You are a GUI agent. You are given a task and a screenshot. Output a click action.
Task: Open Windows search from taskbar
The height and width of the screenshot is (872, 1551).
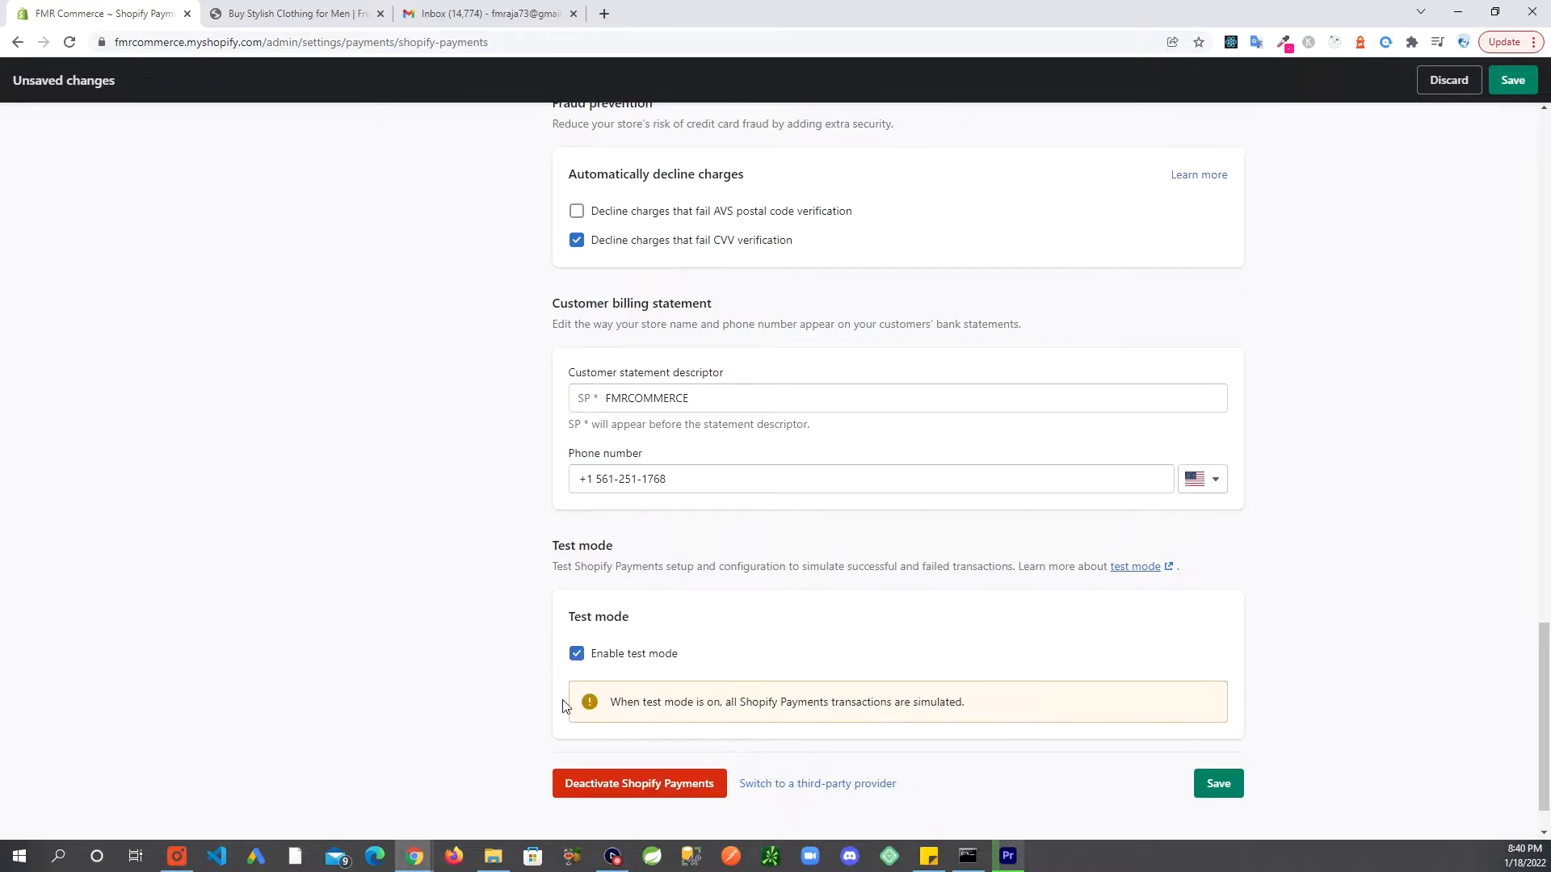[58, 856]
